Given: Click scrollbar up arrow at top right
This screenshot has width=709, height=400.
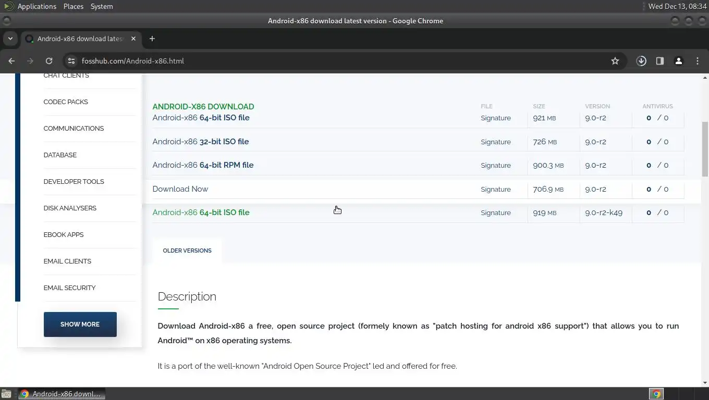Looking at the screenshot, I should (705, 78).
